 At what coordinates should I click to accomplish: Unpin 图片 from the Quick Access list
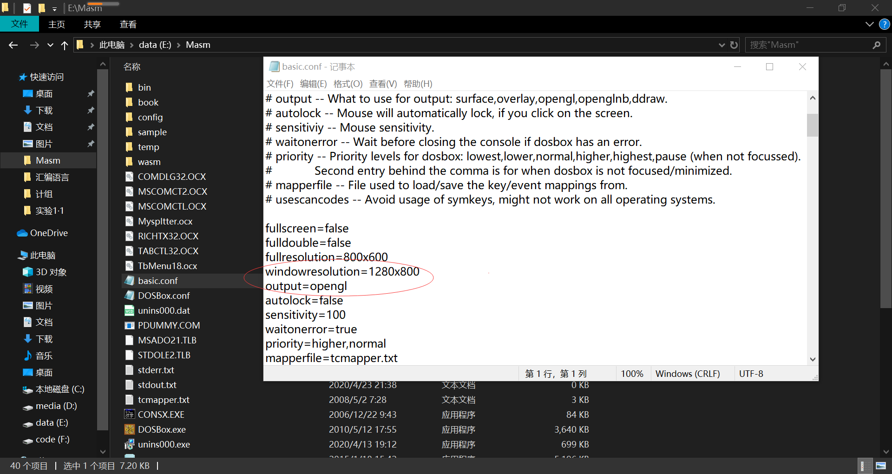pos(91,144)
